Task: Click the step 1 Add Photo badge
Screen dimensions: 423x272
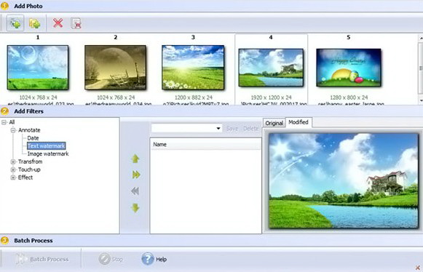Action: point(4,6)
